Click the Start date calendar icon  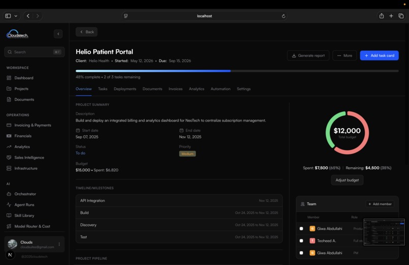coord(78,130)
